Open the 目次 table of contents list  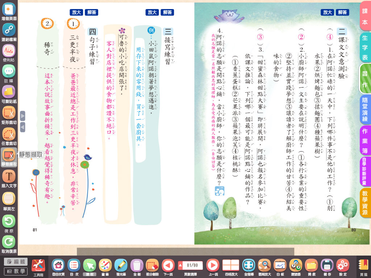pyautogui.click(x=74, y=267)
